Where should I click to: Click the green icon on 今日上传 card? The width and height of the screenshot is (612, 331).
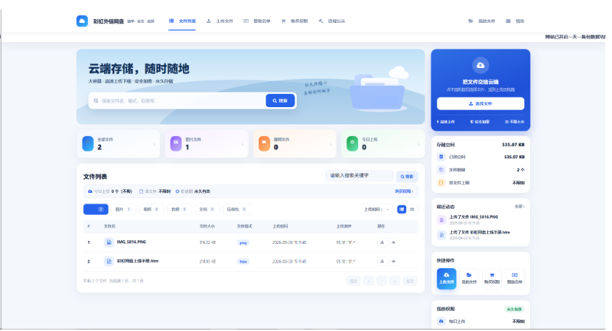352,143
